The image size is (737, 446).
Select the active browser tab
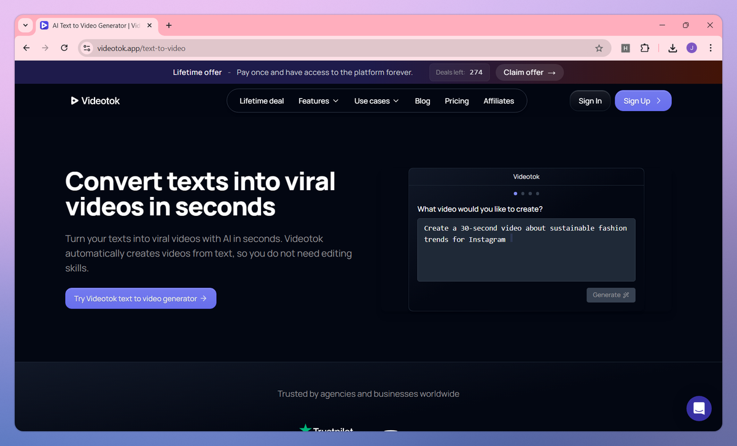[x=96, y=25]
